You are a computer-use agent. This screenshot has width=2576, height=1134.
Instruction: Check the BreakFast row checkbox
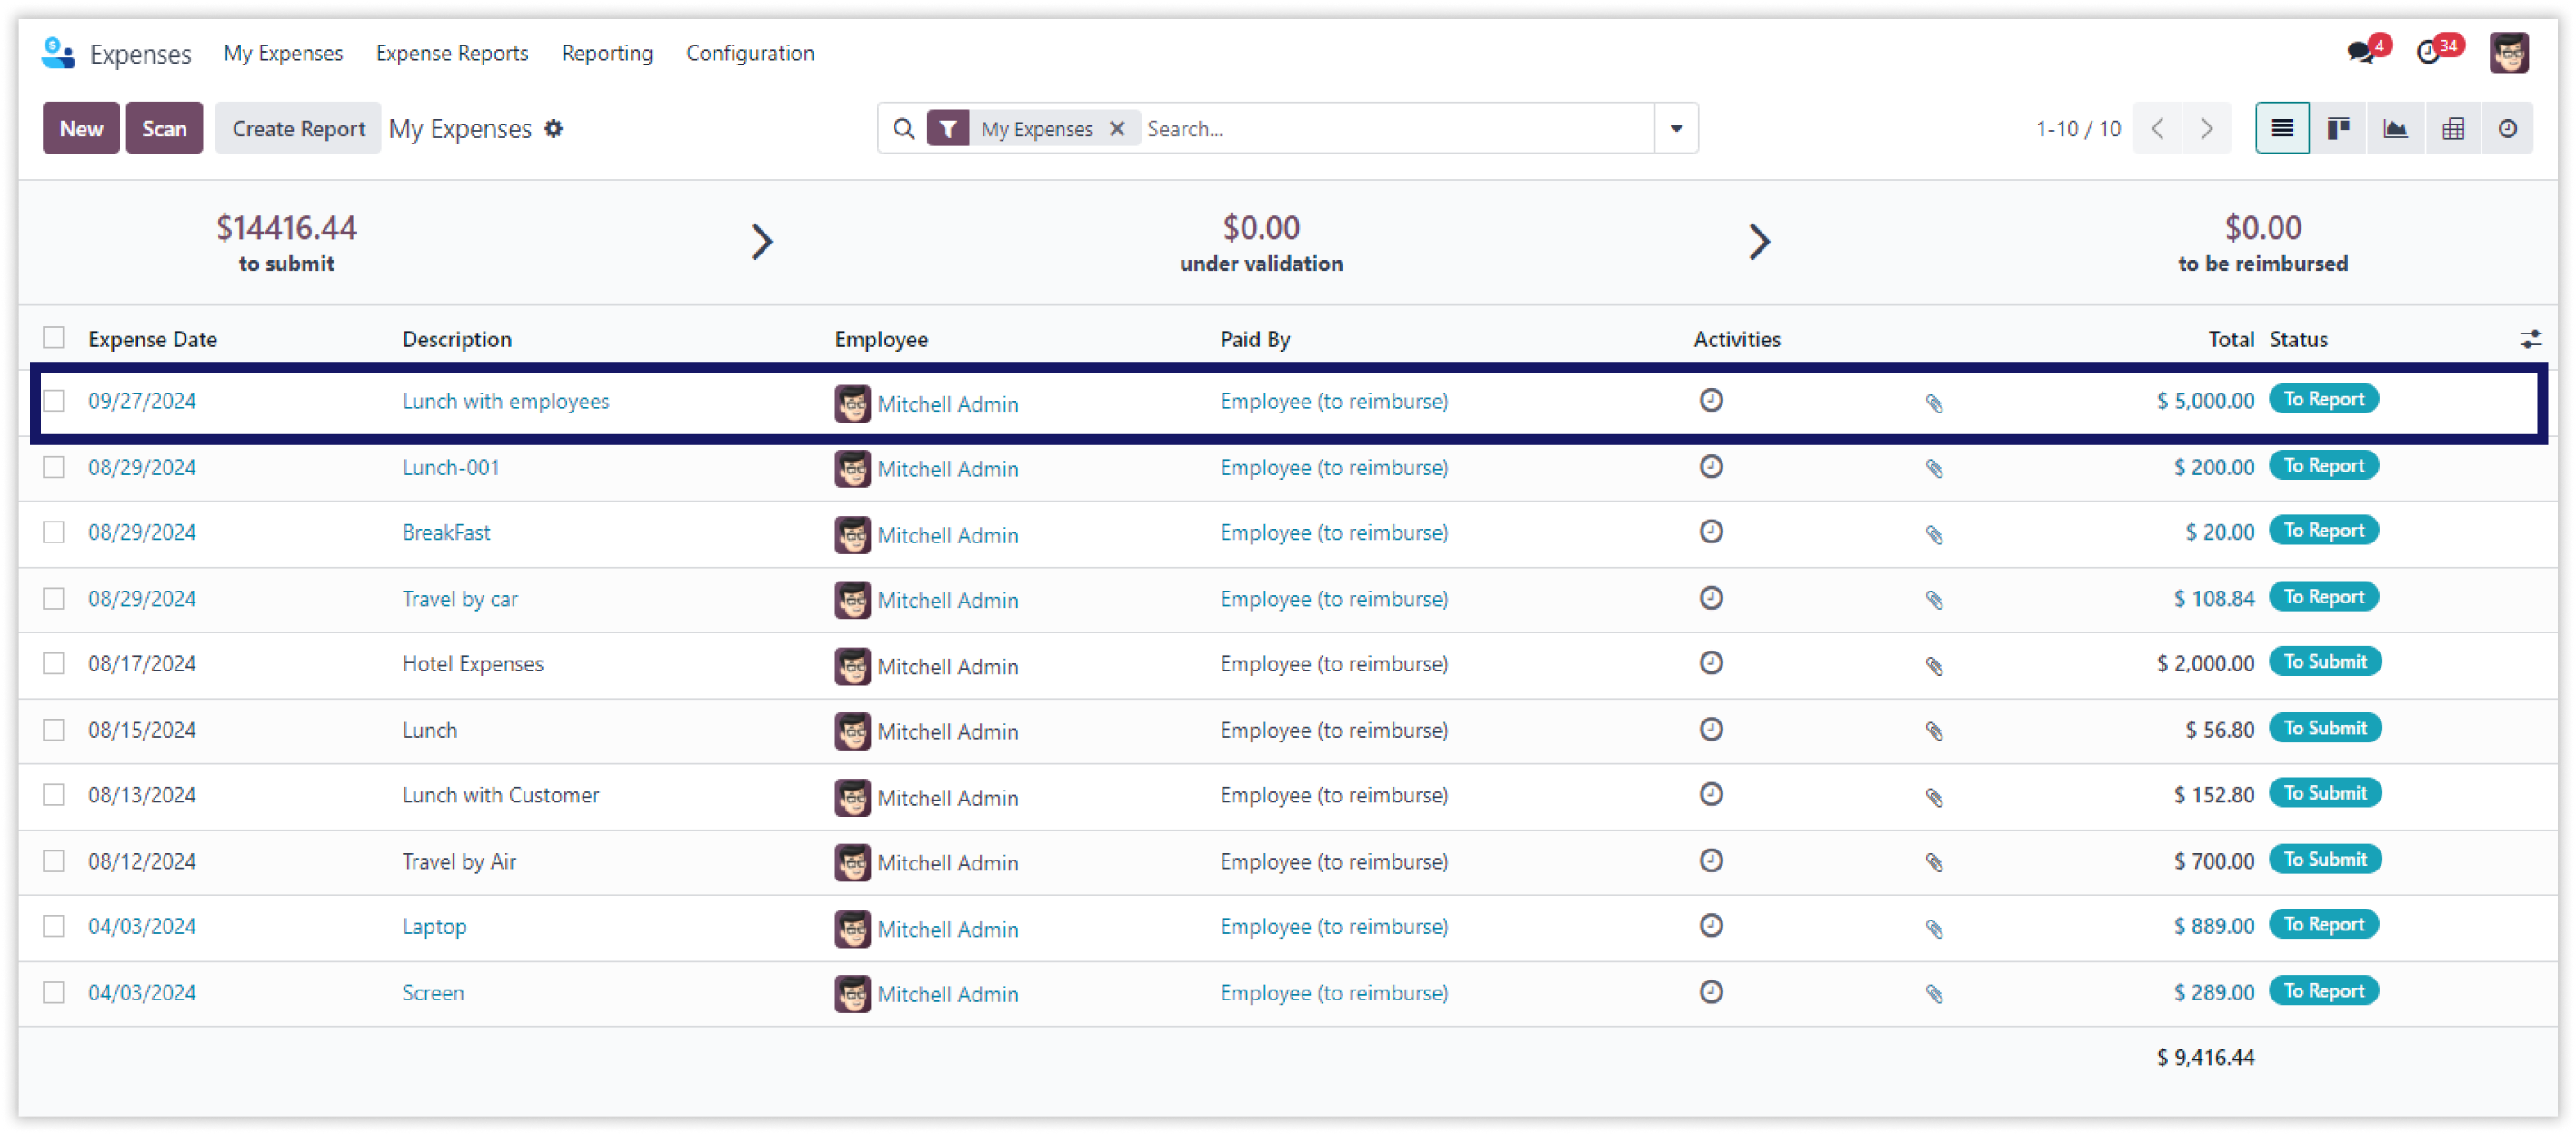54,532
